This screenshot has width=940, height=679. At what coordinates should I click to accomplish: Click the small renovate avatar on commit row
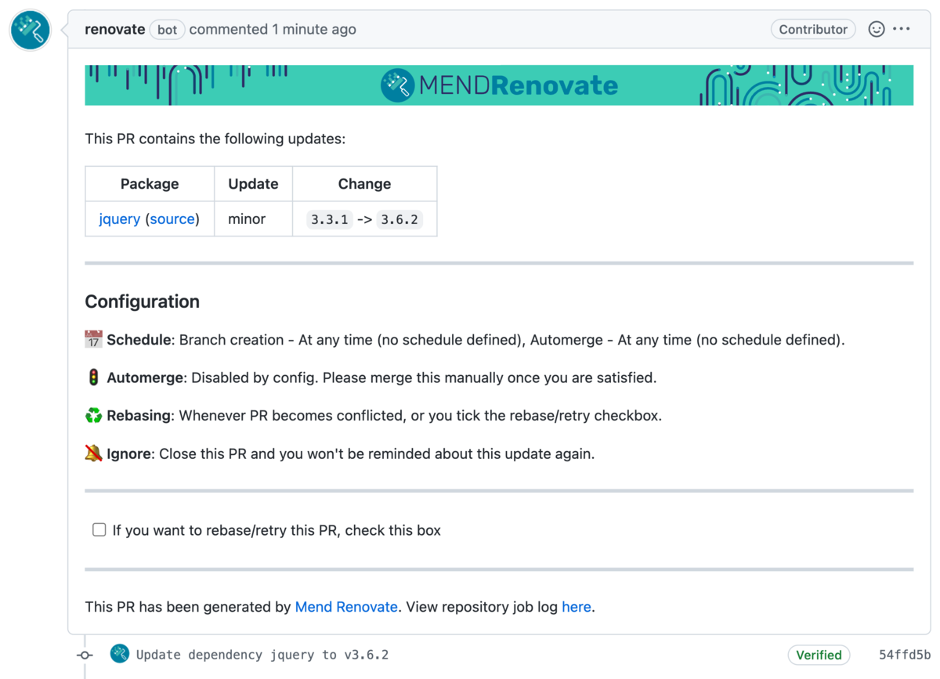(x=120, y=654)
